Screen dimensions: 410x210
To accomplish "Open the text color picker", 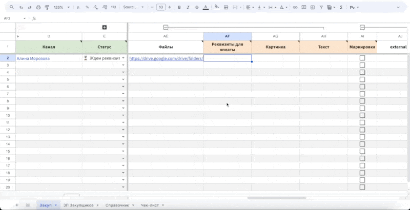I will pyautogui.click(x=206, y=7).
